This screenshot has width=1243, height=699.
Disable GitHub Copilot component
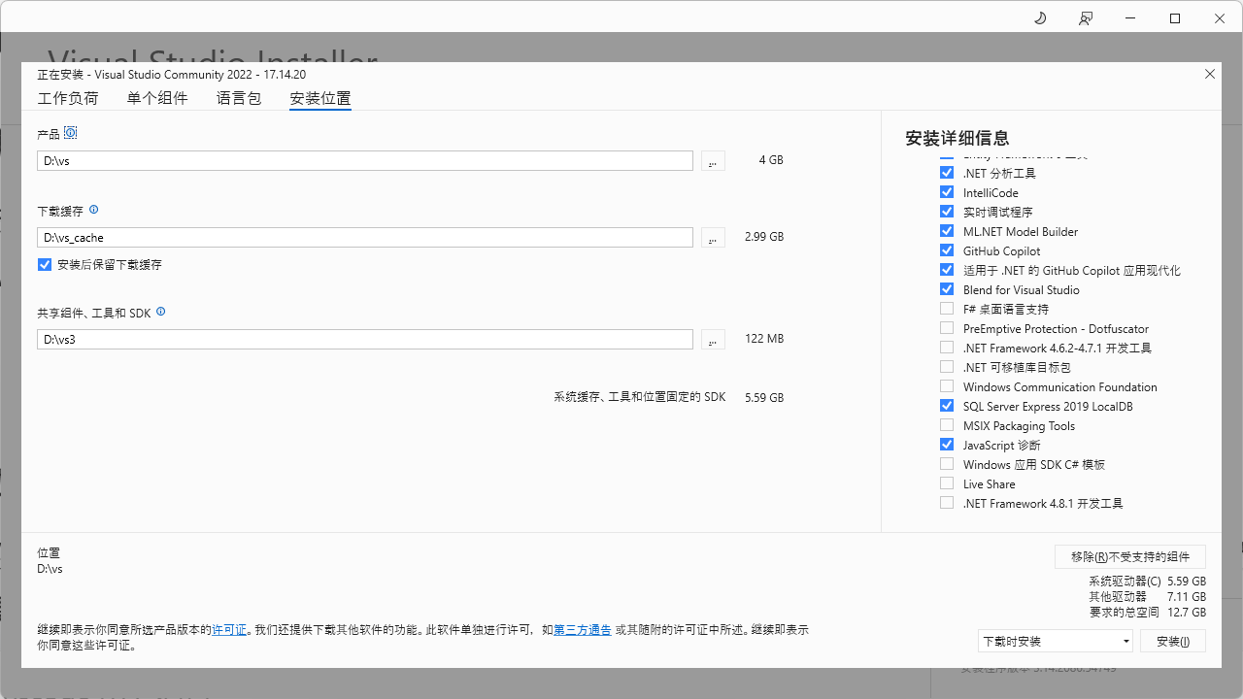[946, 250]
